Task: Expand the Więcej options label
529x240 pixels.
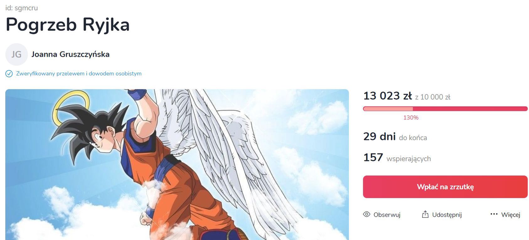Action: click(x=510, y=215)
